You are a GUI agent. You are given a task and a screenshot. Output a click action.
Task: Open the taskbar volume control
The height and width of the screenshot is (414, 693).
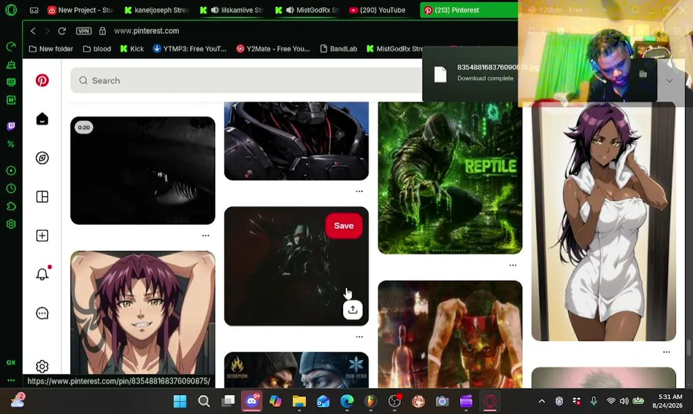(x=625, y=401)
